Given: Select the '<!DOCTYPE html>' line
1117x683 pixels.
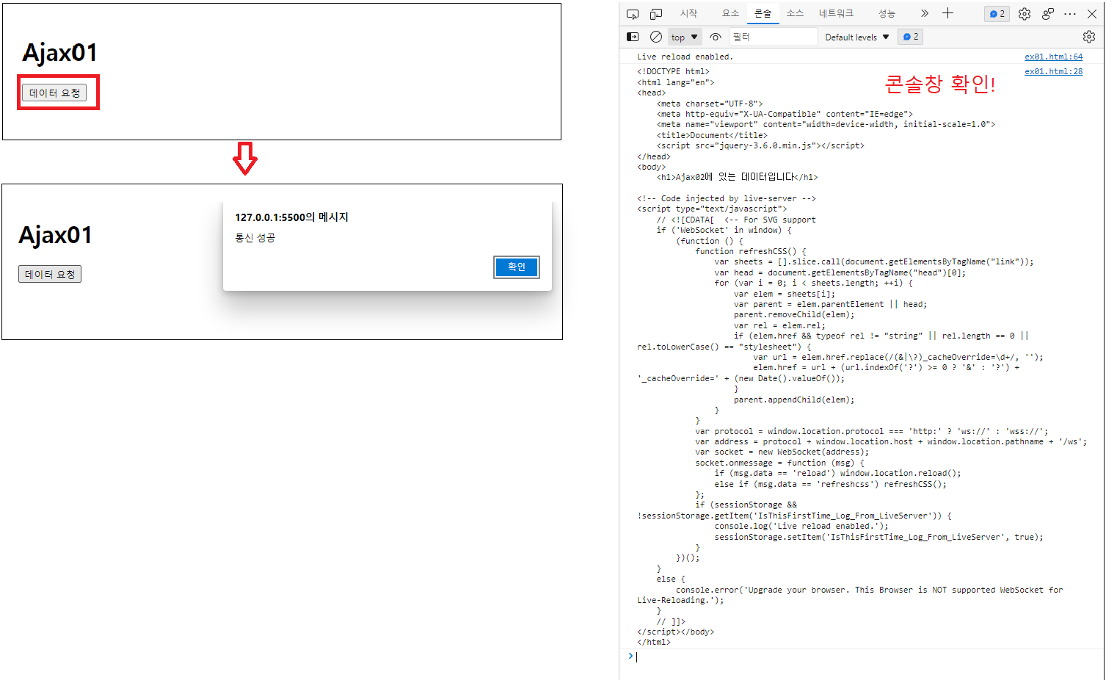Looking at the screenshot, I should pos(673,71).
